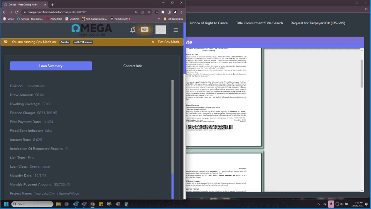The width and height of the screenshot is (371, 209).
Task: Open Outlook from the taskbar
Action: coord(76,204)
